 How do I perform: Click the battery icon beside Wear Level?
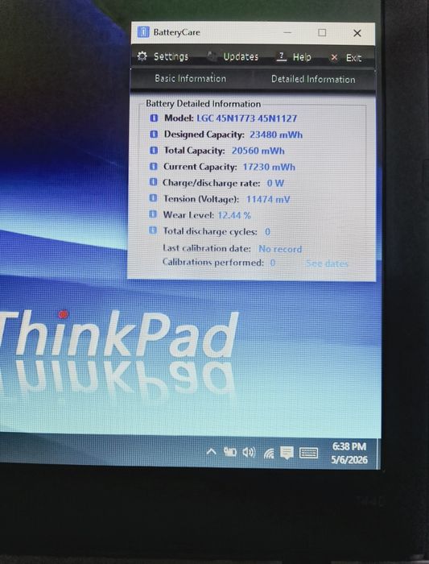153,214
